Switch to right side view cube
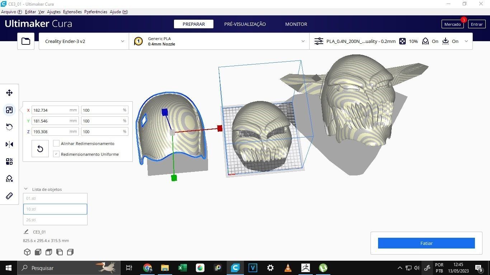This screenshot has width=490, height=275. coord(70,252)
